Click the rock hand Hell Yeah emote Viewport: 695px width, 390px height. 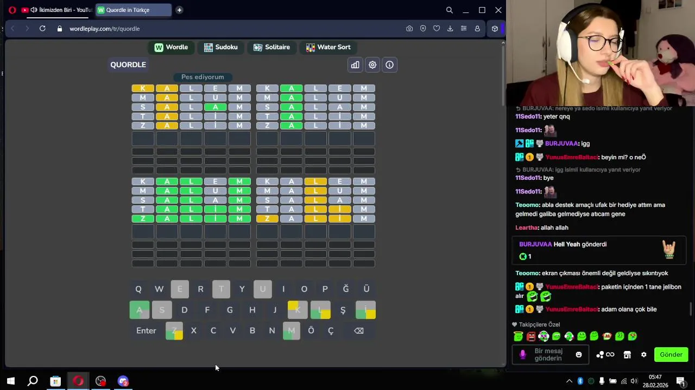pyautogui.click(x=669, y=249)
